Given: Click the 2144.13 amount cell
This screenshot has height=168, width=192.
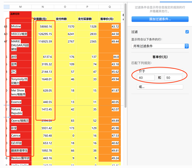Looking at the screenshot, I should pos(43,72).
